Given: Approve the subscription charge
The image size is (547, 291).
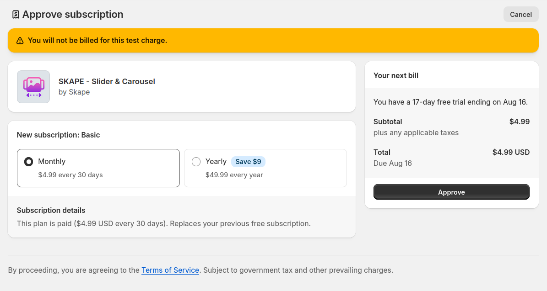Looking at the screenshot, I should point(451,192).
